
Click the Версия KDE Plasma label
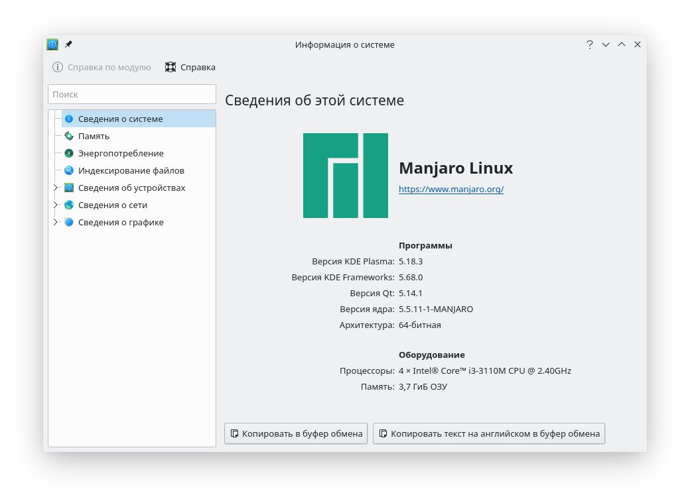point(354,261)
